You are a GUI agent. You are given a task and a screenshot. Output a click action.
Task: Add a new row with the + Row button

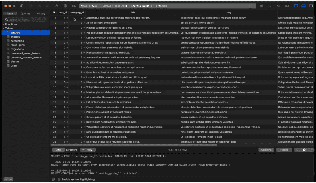coord(88,150)
